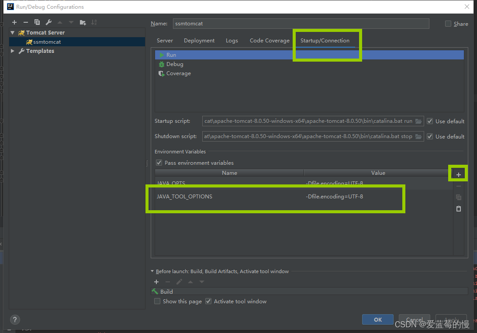Copy configuration using the duplicate icon

point(37,22)
